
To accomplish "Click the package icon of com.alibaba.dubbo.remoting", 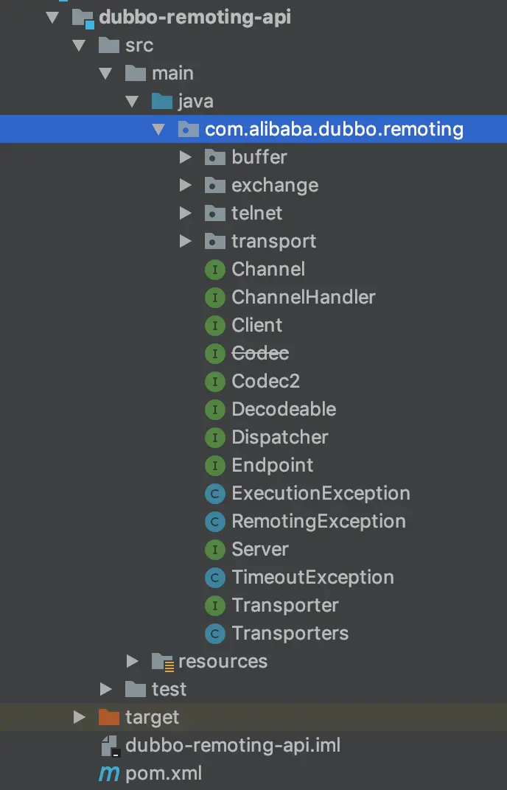I will pyautogui.click(x=188, y=129).
